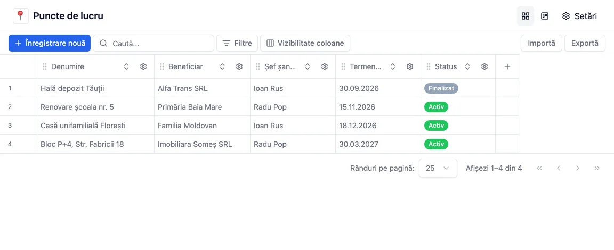
Task: Go to first page
Action: click(539, 169)
